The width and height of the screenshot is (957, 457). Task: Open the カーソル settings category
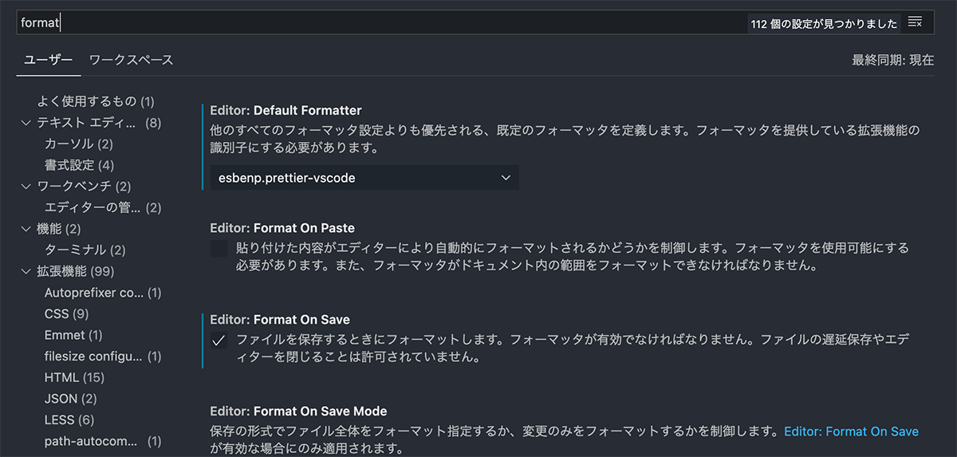point(78,144)
